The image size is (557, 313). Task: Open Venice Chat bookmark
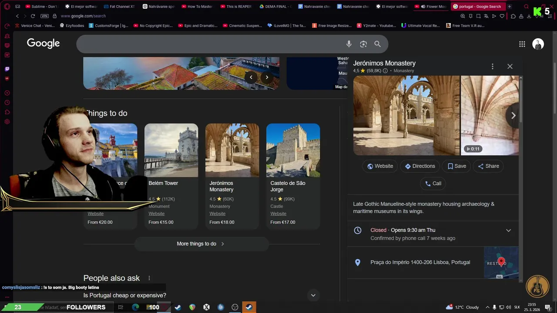[34, 26]
